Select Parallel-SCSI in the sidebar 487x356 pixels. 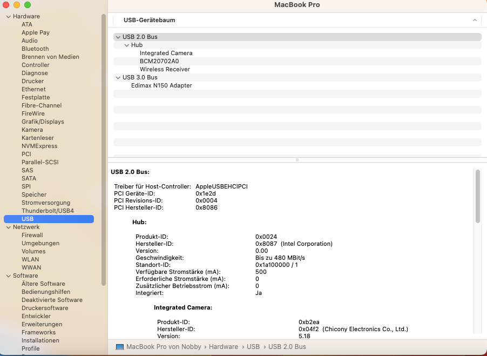click(40, 162)
